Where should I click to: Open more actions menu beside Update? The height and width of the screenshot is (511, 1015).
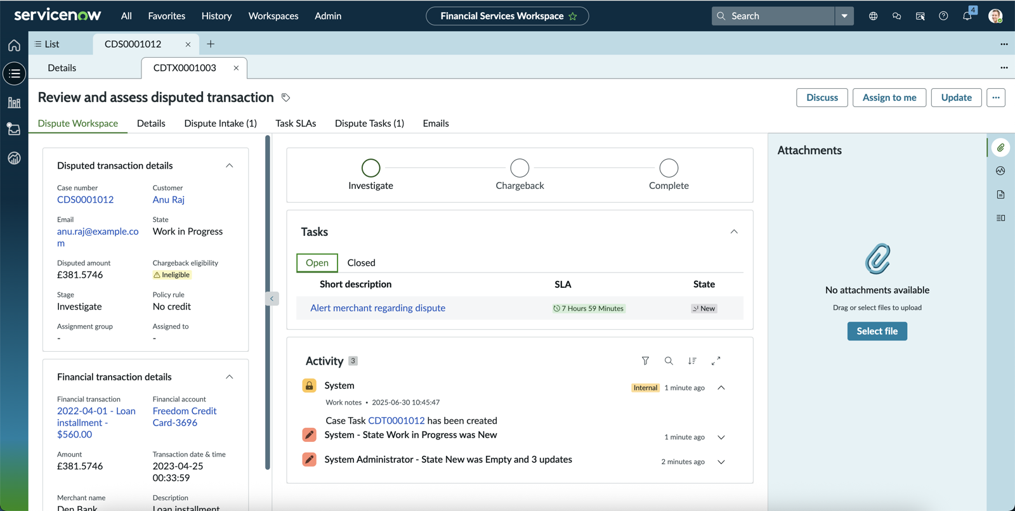point(996,98)
